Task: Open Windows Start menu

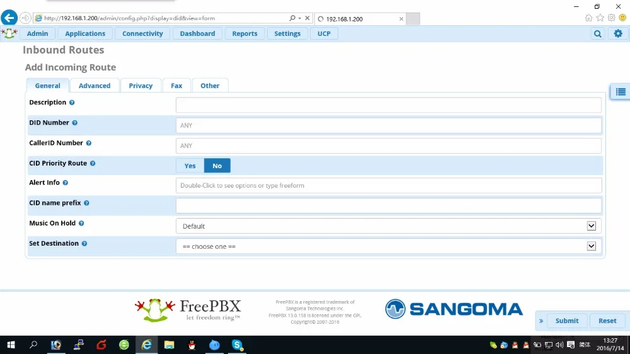Action: point(11,345)
